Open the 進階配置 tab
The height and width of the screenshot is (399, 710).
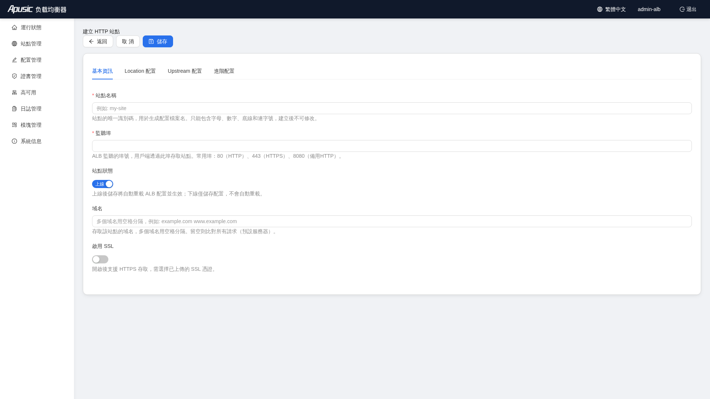224,71
